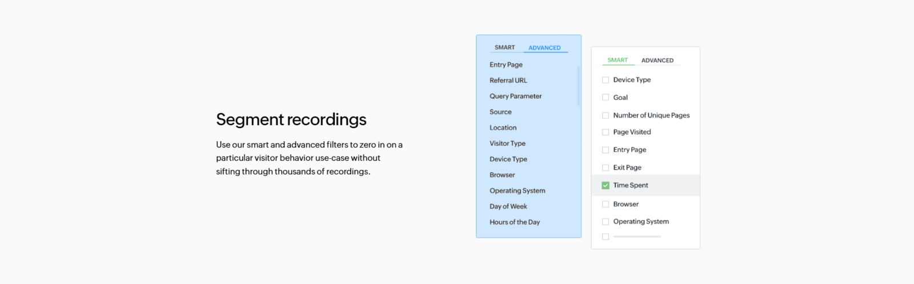
Task: Tick Number of Unique Pages checkbox
Action: (x=606, y=115)
